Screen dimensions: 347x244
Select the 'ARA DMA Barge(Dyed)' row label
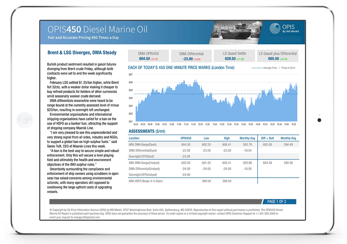(143, 145)
